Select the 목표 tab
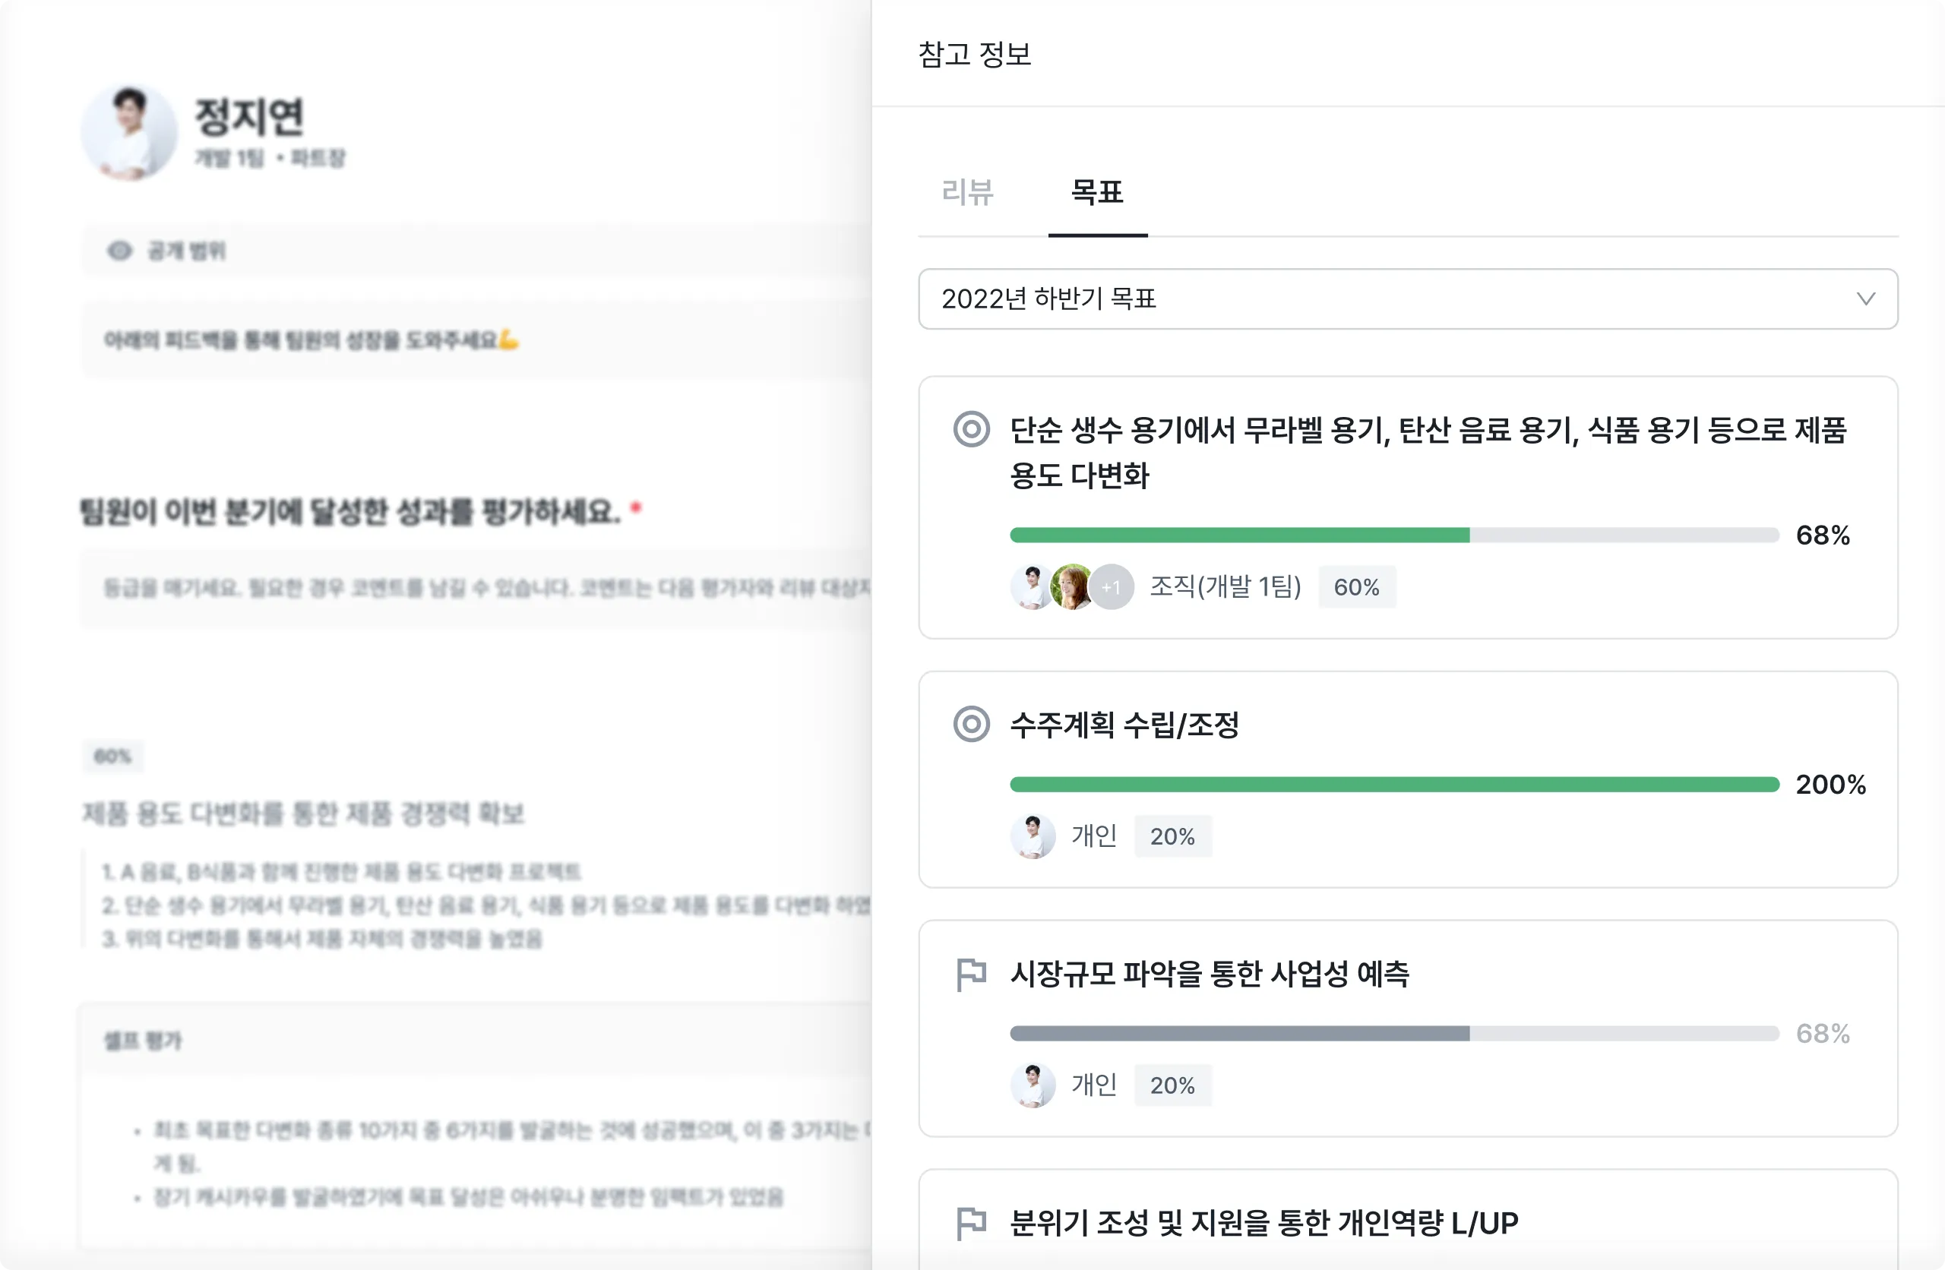Viewport: 1945px width, 1270px height. tap(1098, 192)
